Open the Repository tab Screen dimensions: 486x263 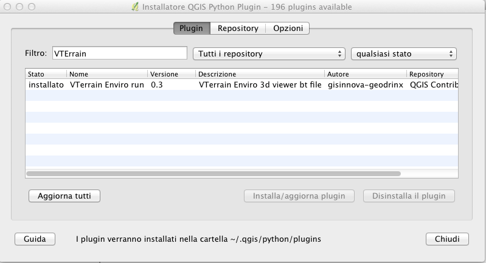tap(238, 29)
